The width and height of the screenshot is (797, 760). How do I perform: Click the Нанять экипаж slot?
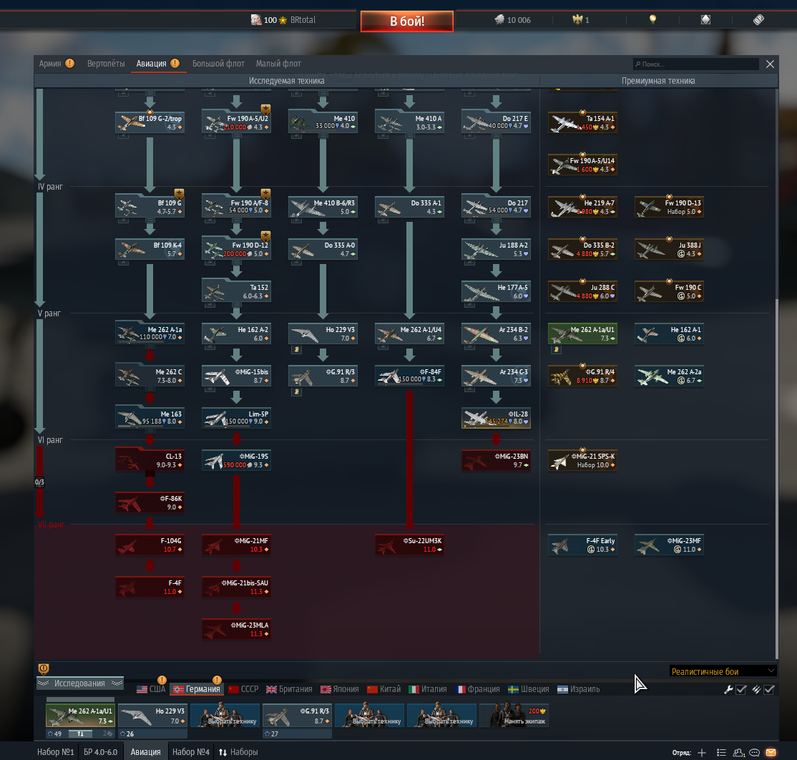pyautogui.click(x=514, y=715)
